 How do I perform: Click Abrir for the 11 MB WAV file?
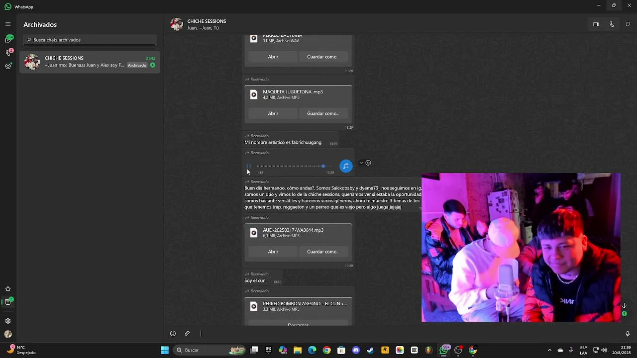pyautogui.click(x=273, y=57)
